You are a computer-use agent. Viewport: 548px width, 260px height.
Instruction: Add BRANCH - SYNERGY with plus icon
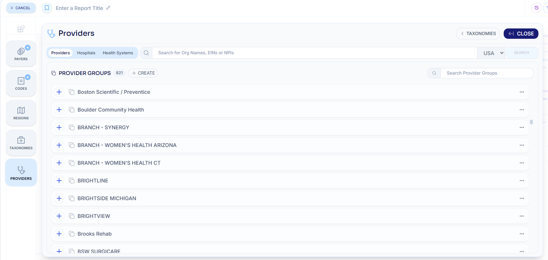tap(59, 127)
